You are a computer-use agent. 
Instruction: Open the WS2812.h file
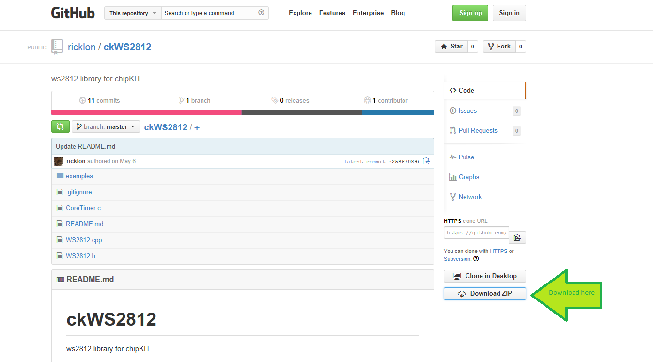(x=80, y=256)
